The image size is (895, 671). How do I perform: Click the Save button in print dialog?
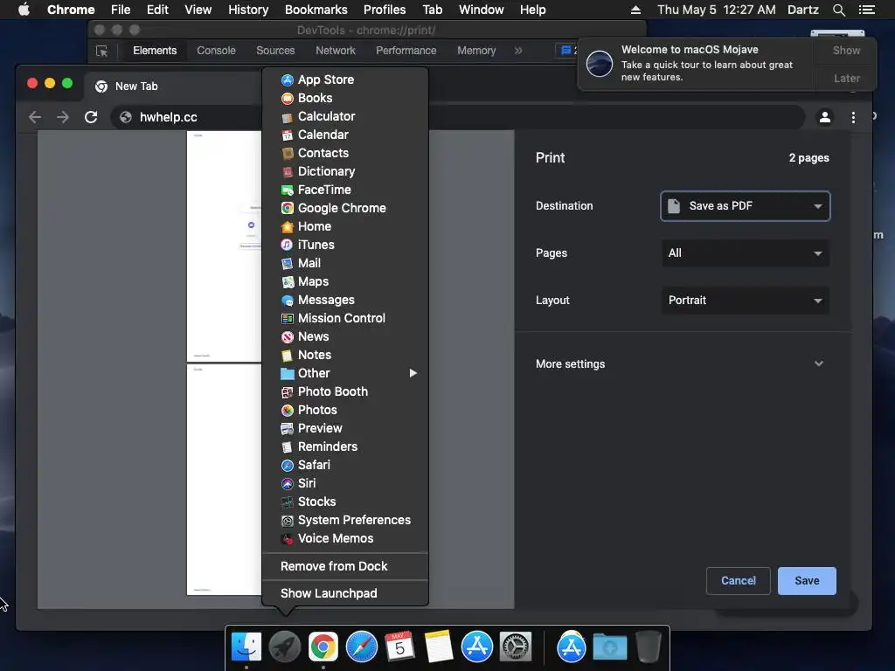coord(807,581)
